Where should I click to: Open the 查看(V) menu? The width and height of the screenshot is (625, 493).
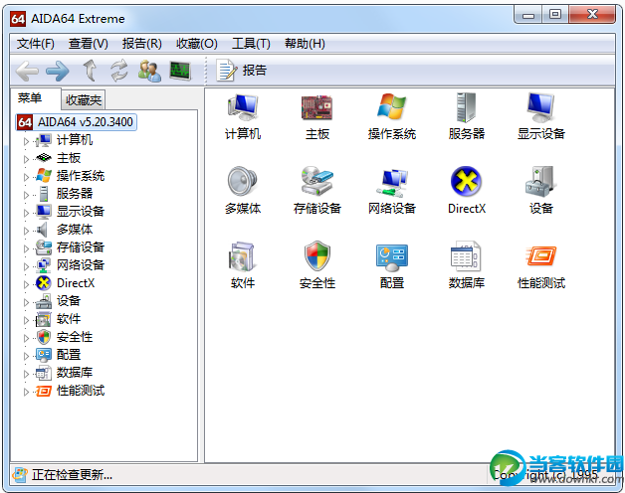coord(89,44)
